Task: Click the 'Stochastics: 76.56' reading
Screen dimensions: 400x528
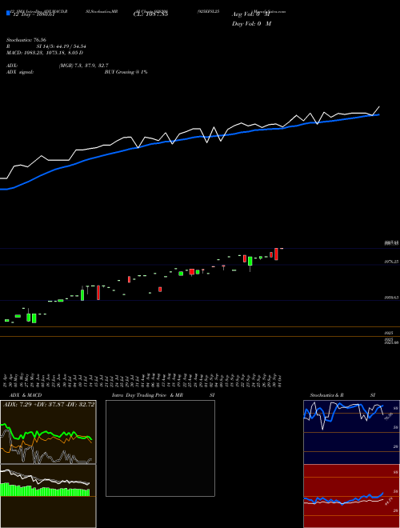Action: [x=26, y=40]
